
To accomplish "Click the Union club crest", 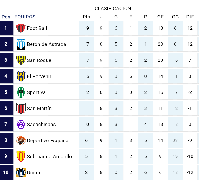I will click(x=21, y=172).
